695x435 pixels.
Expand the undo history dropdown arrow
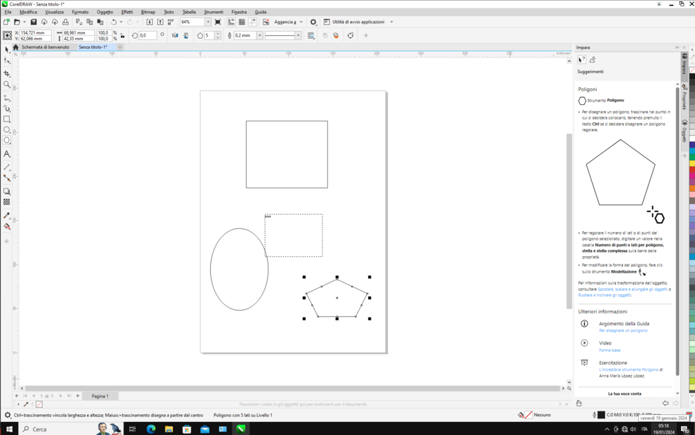(121, 21)
